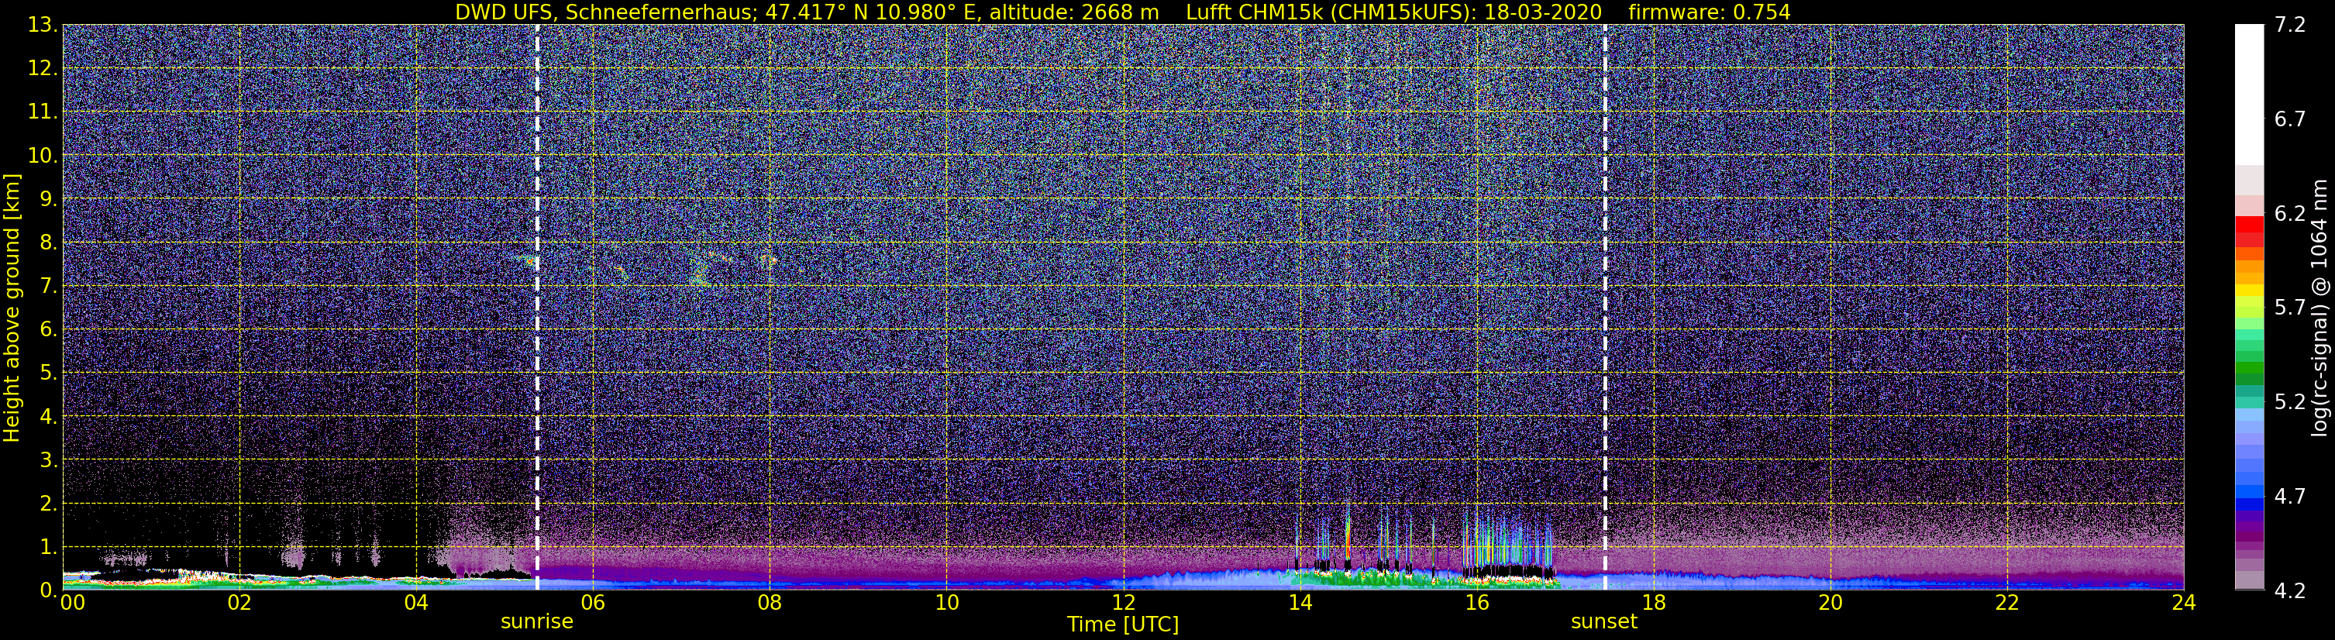Click the height axis tick '11.'
Screen dimensions: 2335x640
click(x=43, y=112)
